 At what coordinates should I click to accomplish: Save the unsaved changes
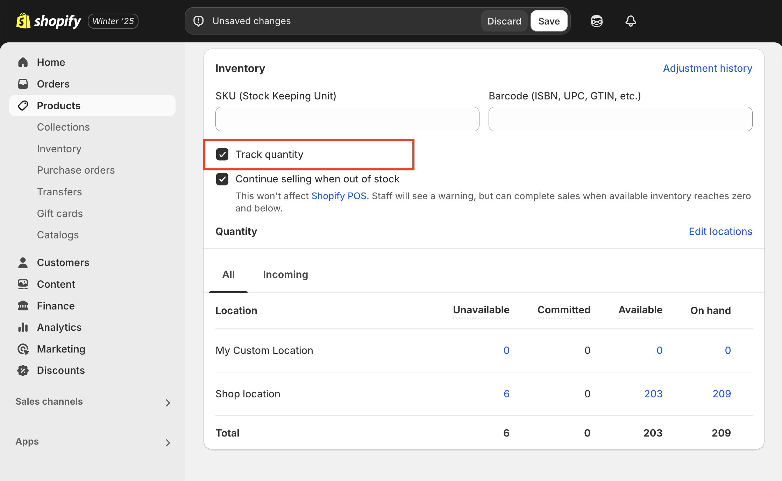[549, 21]
